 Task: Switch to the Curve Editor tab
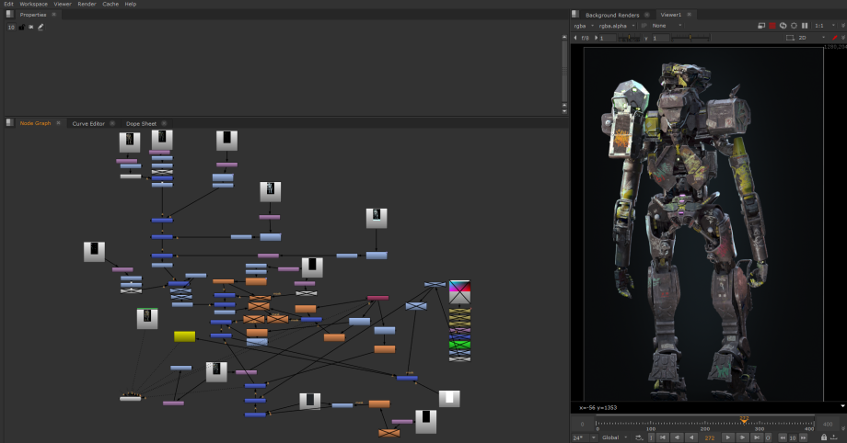coord(88,123)
